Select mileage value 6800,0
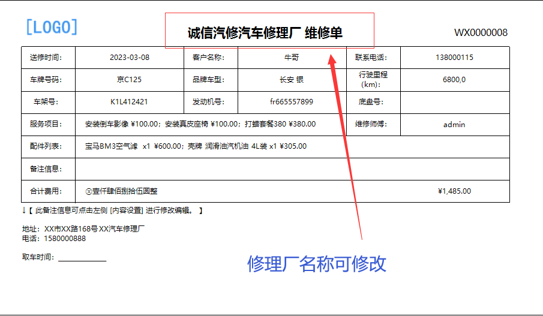 (x=454, y=80)
